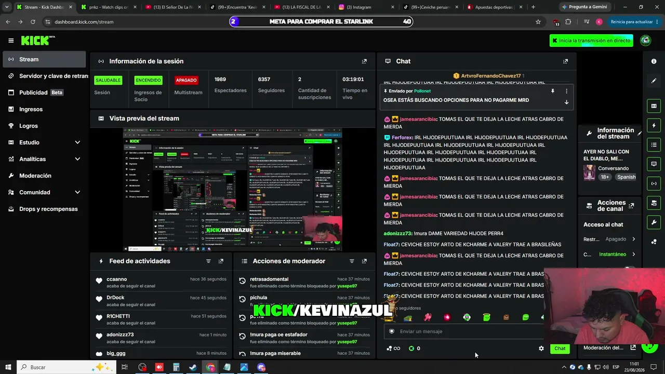Switch to the Apuestas deportivas browser tab
Screen dimensions: 665x374
click(494, 7)
